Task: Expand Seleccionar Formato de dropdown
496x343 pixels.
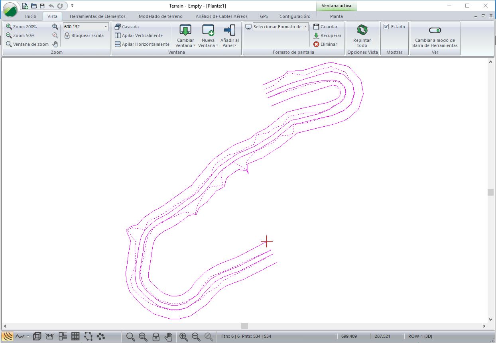Action: (x=305, y=27)
